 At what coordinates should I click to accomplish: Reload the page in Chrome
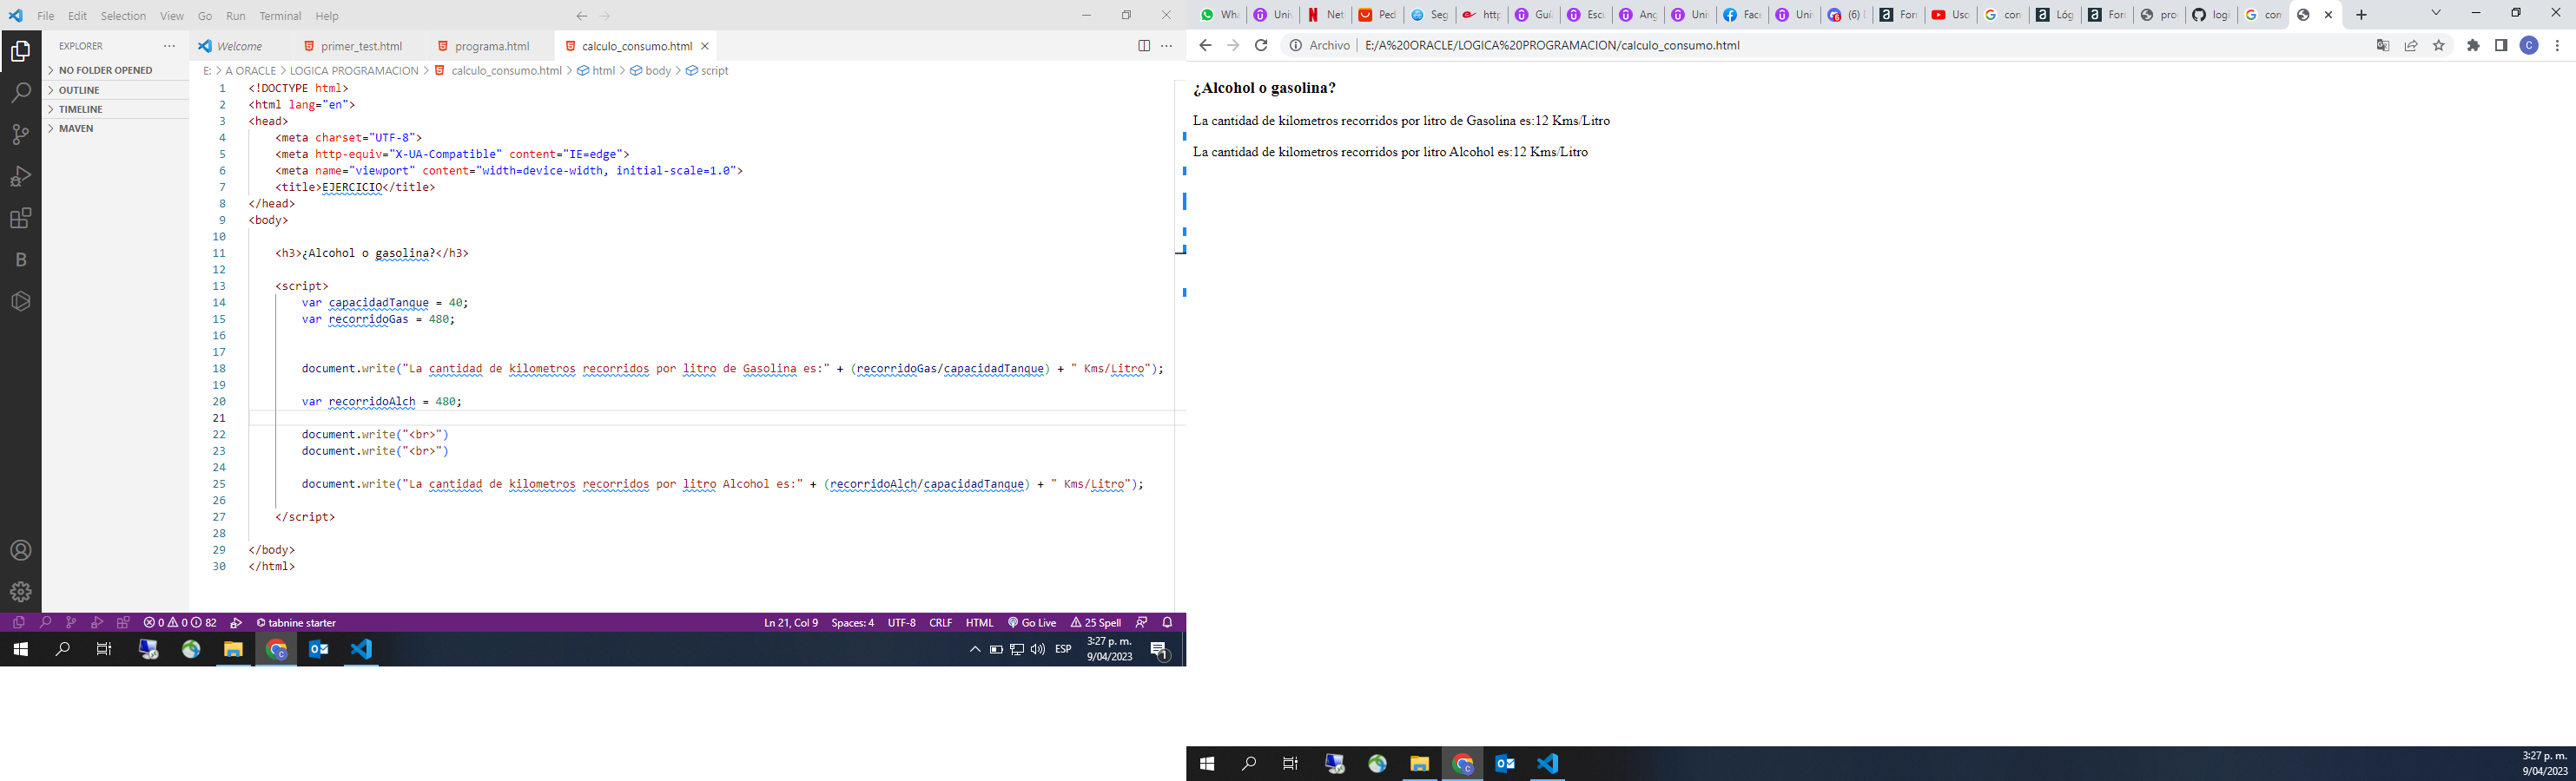1261,45
